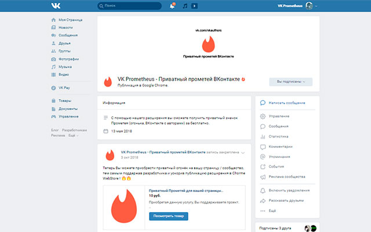Click the Рассказать друзьям share icon
This screenshot has width=371, height=232.
click(263, 201)
